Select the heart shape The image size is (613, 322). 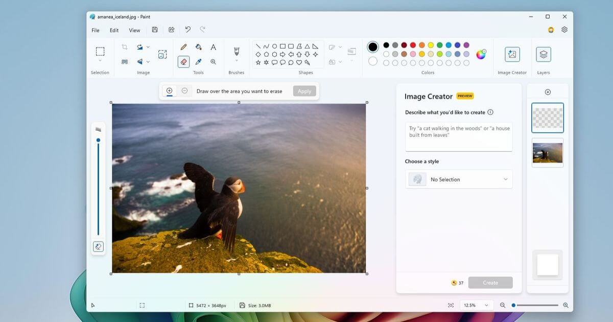[299, 62]
